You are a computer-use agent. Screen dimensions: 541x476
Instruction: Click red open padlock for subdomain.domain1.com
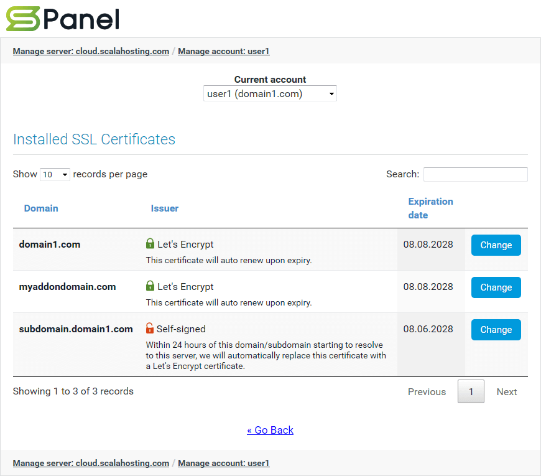[150, 329]
